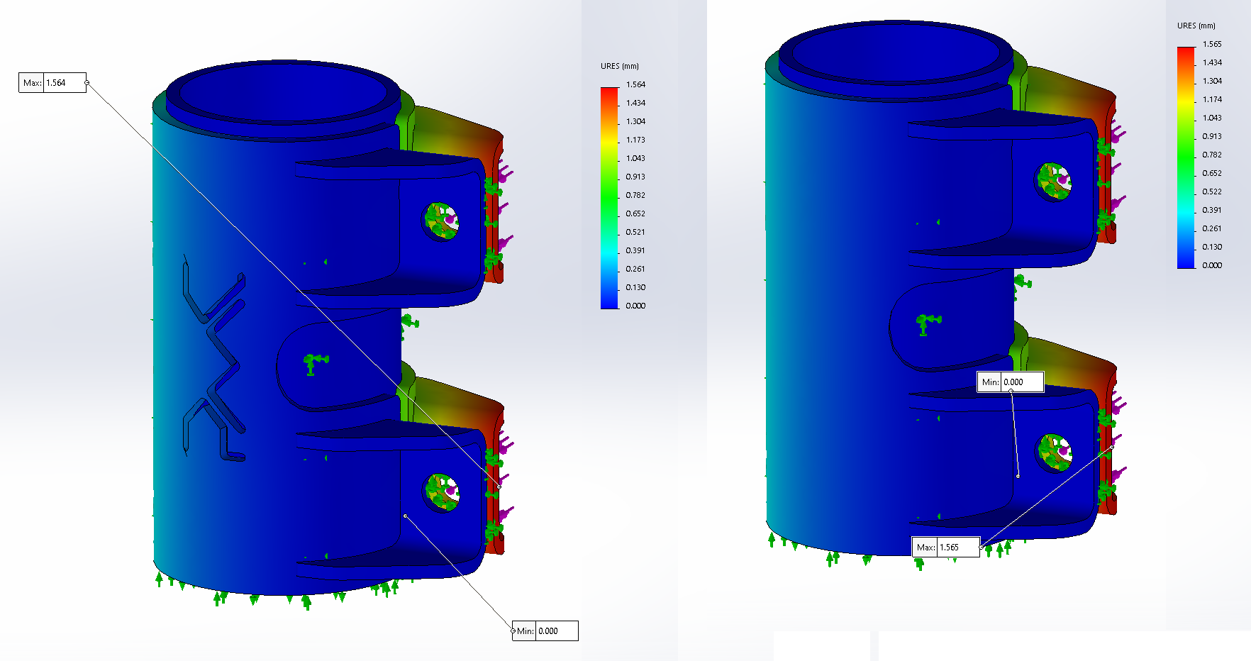The width and height of the screenshot is (1251, 661).
Task: Click the 0.521 legend value
Action: click(x=635, y=233)
